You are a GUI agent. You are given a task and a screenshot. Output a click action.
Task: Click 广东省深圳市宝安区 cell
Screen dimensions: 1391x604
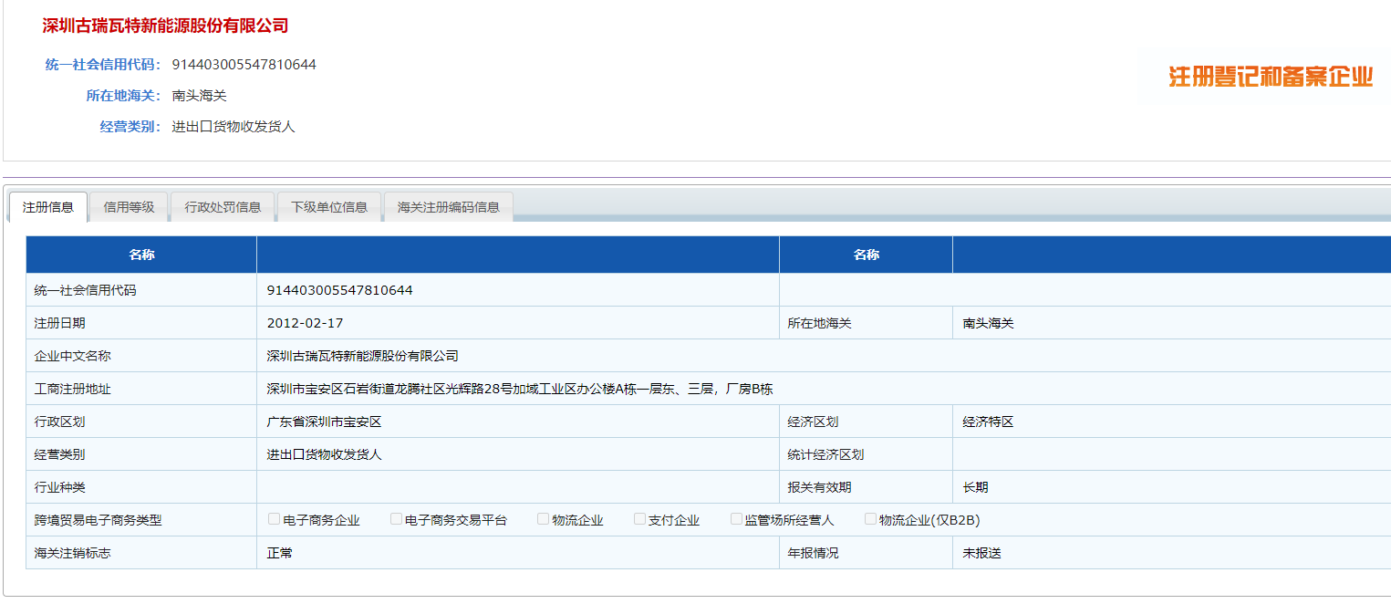[518, 422]
